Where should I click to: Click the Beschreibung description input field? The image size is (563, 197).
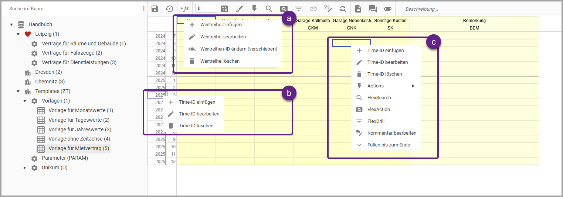[481, 9]
